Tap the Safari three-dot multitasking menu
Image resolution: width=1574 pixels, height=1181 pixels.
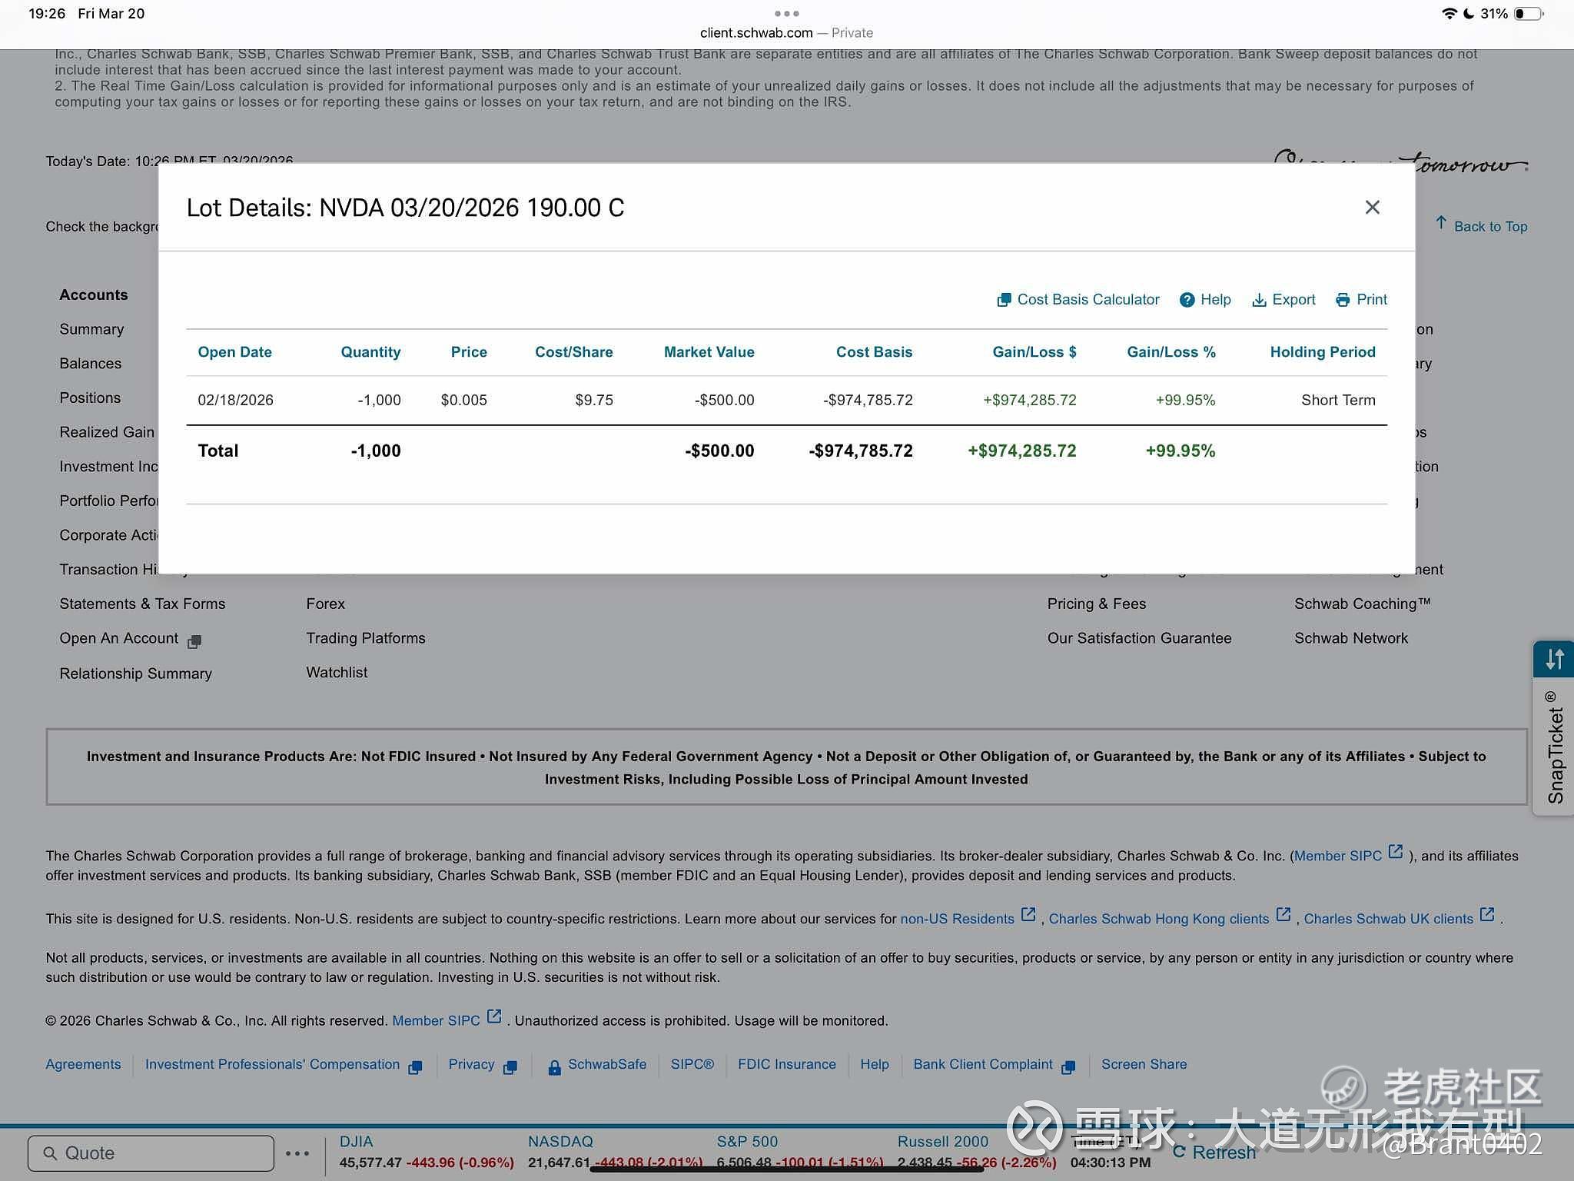click(x=786, y=13)
